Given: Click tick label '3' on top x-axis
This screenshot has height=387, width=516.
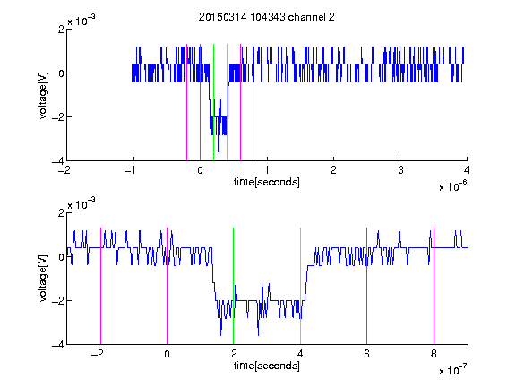Looking at the screenshot, I should [400, 170].
